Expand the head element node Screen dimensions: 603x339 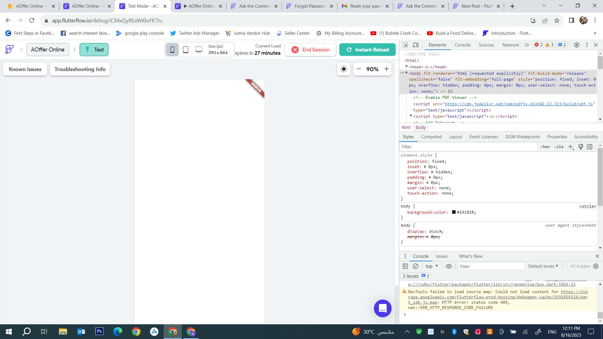(407, 67)
